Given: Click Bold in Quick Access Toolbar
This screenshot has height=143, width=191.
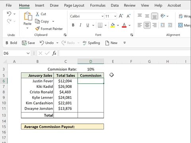Looking at the screenshot, I should click(11, 43).
